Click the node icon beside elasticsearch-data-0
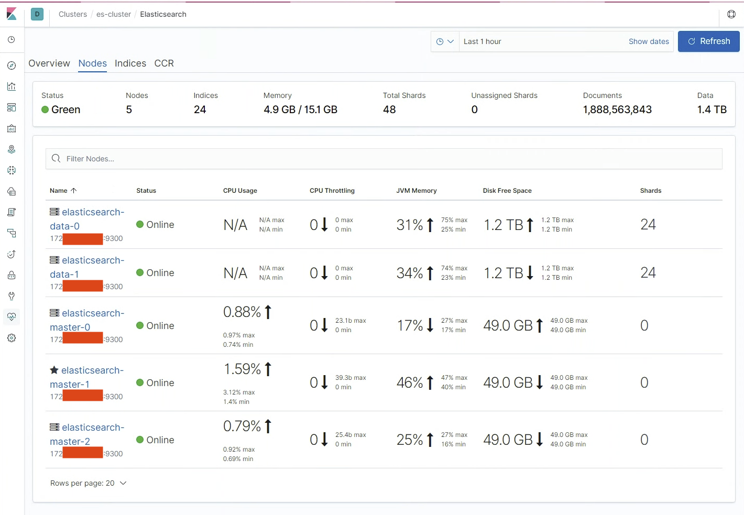 tap(54, 212)
